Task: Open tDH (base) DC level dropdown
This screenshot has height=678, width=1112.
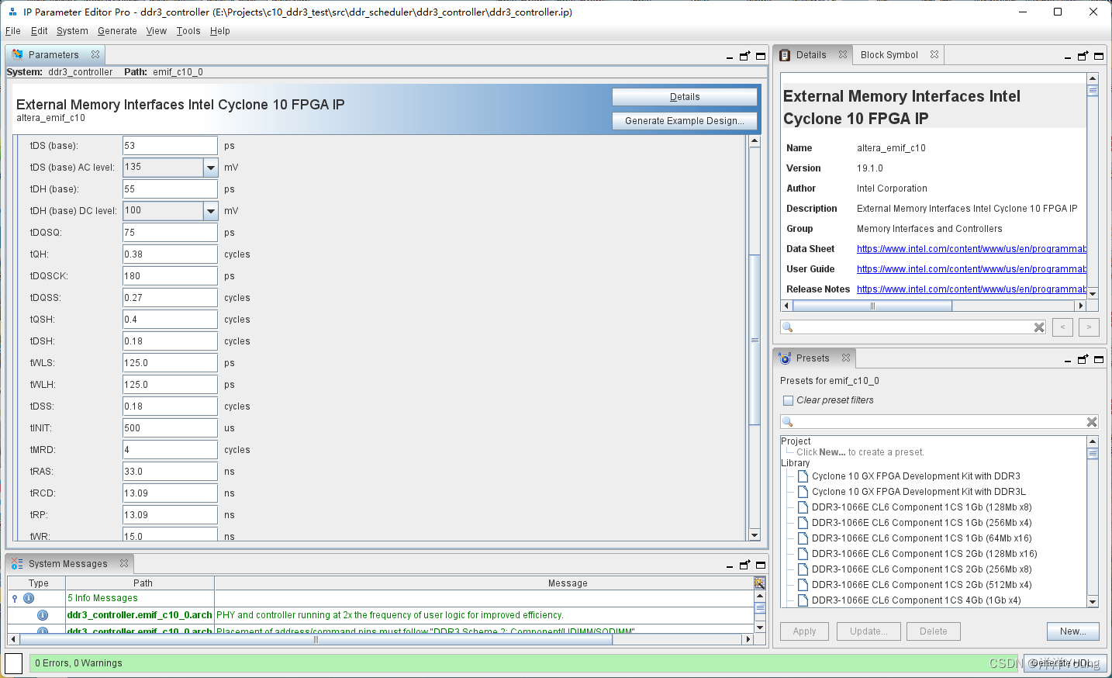Action: (x=210, y=211)
